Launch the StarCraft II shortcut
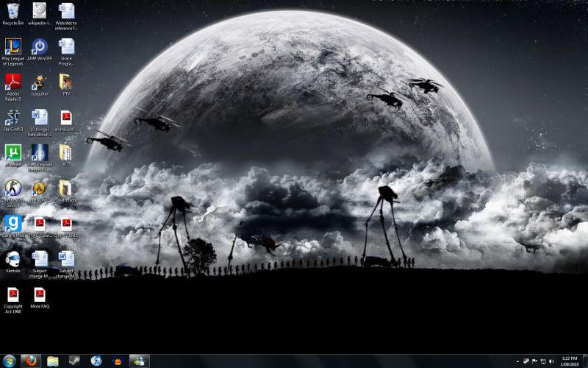The width and height of the screenshot is (588, 368). [x=13, y=121]
